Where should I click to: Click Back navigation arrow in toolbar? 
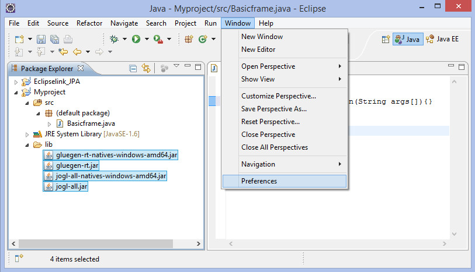tap(77, 52)
